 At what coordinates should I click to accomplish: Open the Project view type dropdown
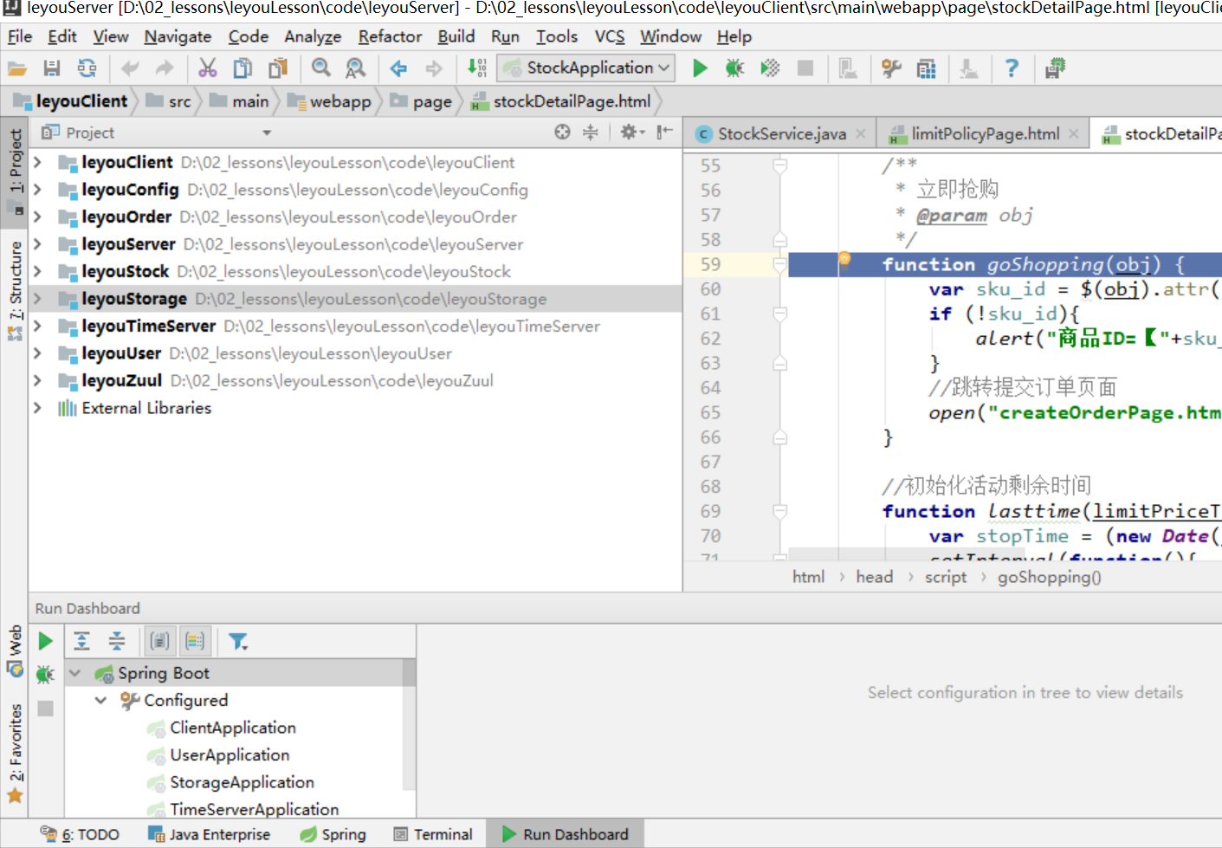coord(267,133)
